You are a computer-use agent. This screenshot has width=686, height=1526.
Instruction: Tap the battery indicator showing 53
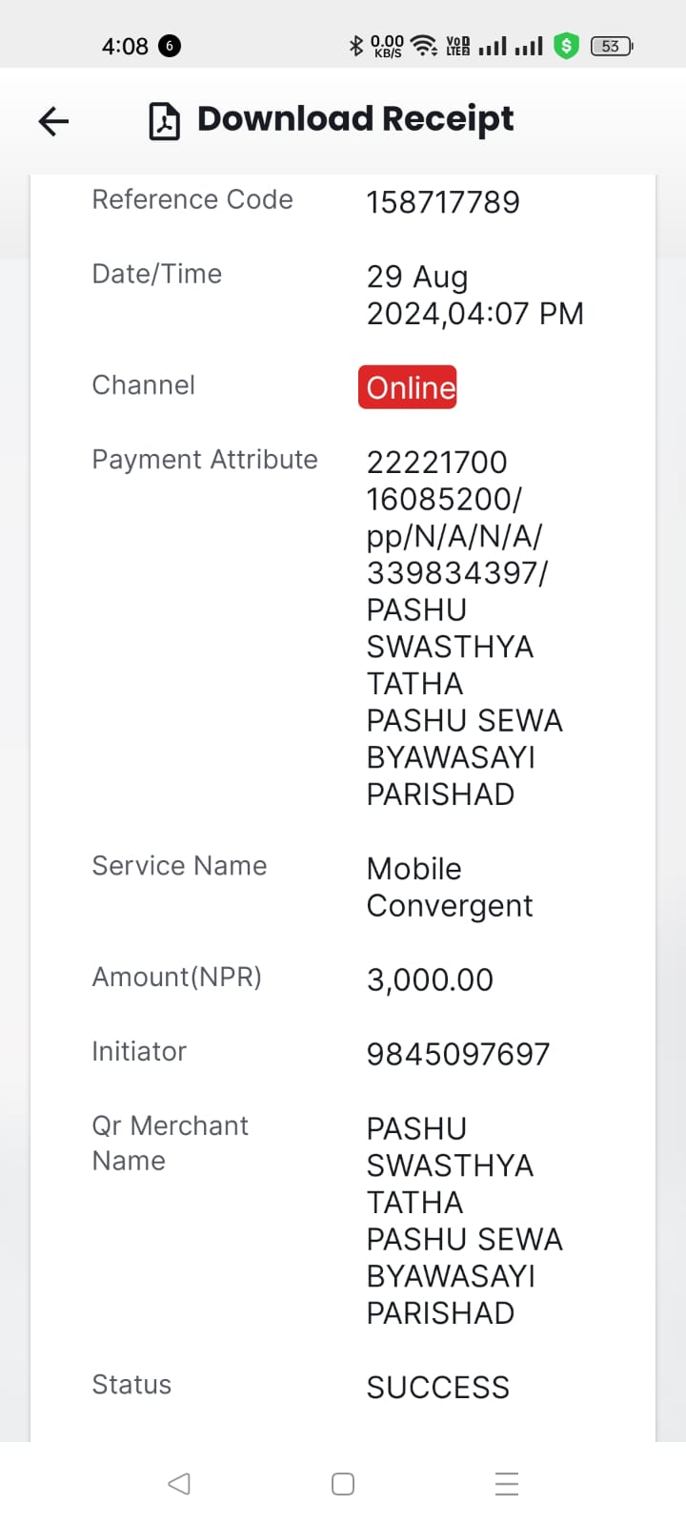pos(612,45)
